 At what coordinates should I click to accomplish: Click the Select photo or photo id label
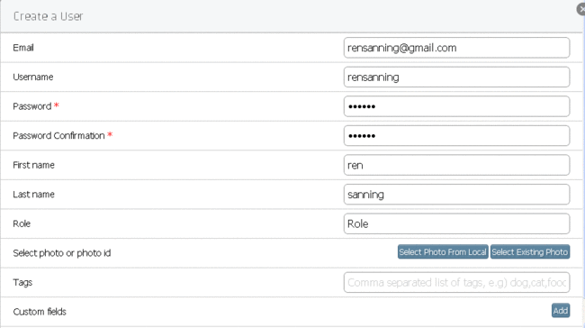[x=62, y=253]
